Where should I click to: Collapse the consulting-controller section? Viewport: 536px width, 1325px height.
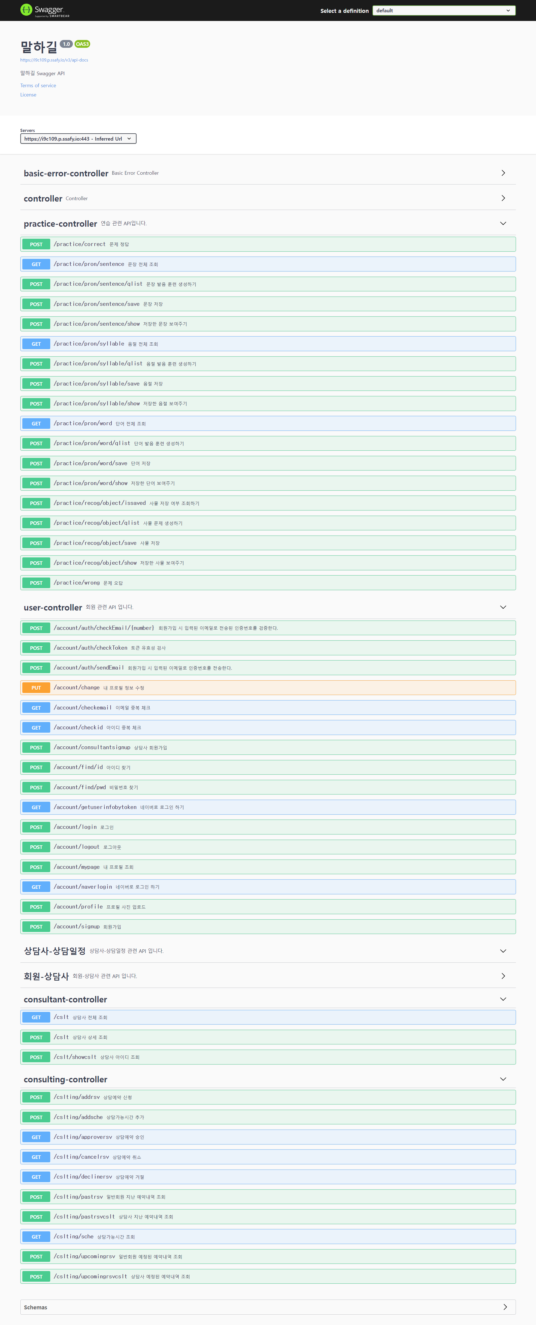[x=503, y=1079]
